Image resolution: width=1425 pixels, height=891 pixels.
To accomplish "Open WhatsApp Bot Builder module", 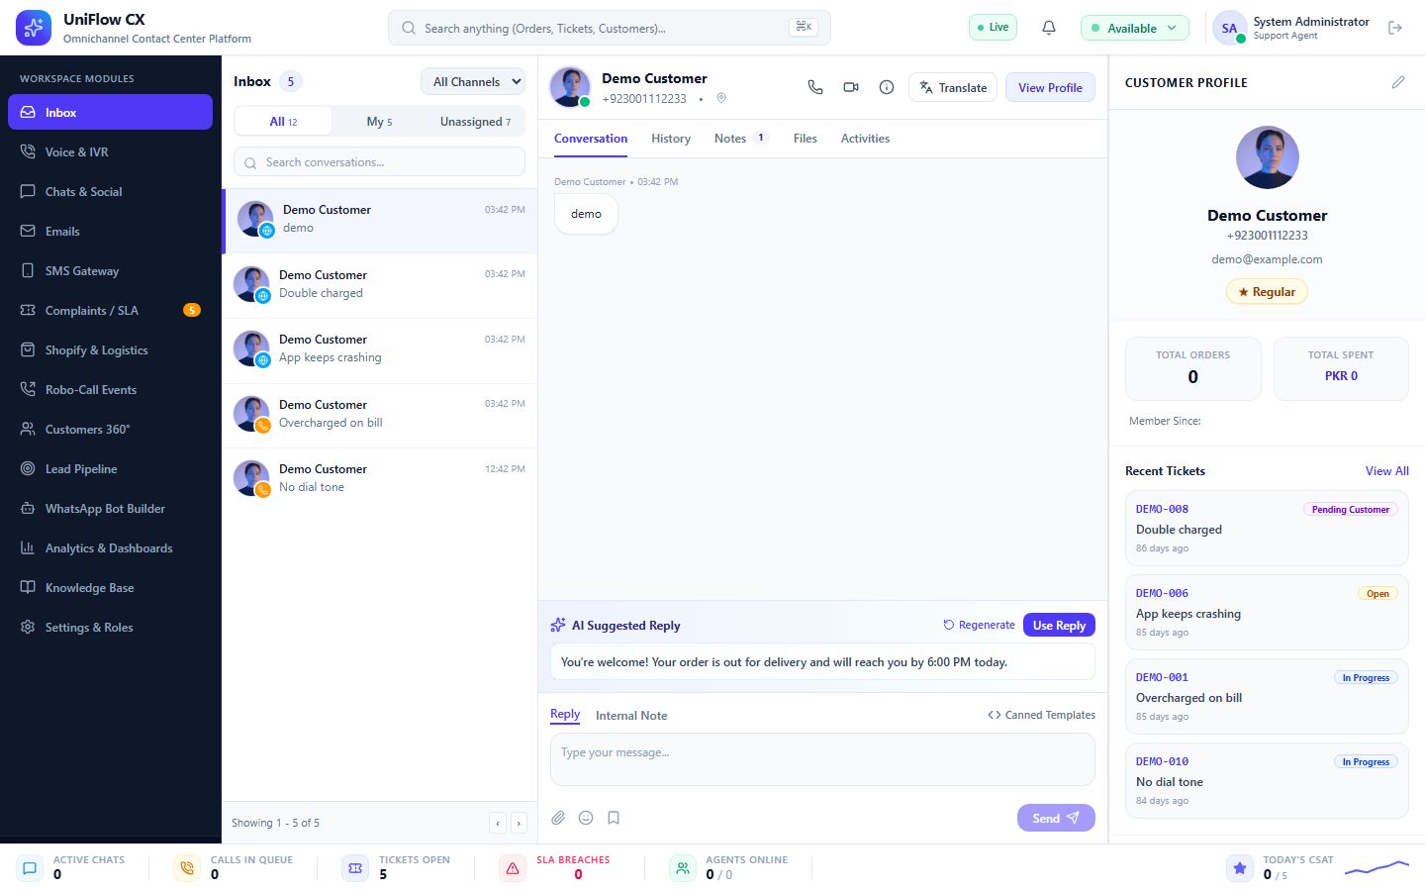I will pyautogui.click(x=110, y=508).
